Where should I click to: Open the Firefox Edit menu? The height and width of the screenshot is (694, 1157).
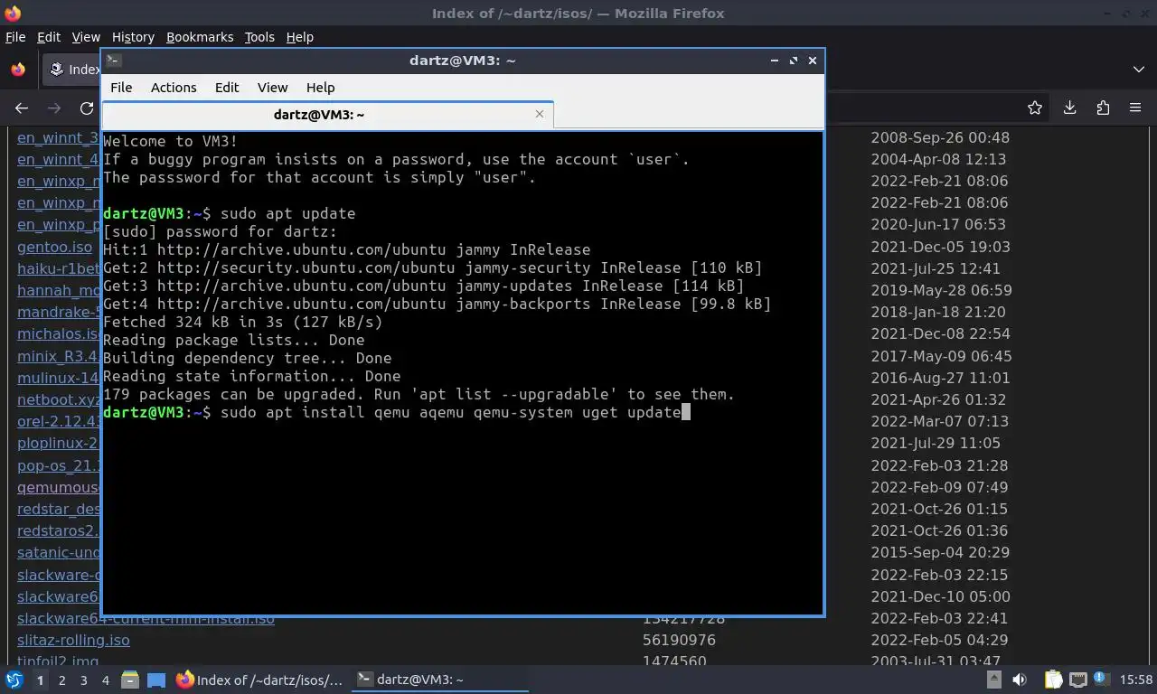tap(49, 37)
